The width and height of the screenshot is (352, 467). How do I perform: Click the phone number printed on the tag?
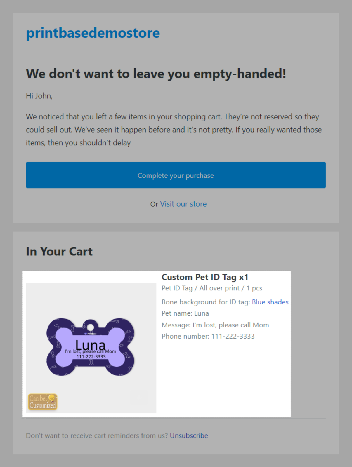coord(91,357)
